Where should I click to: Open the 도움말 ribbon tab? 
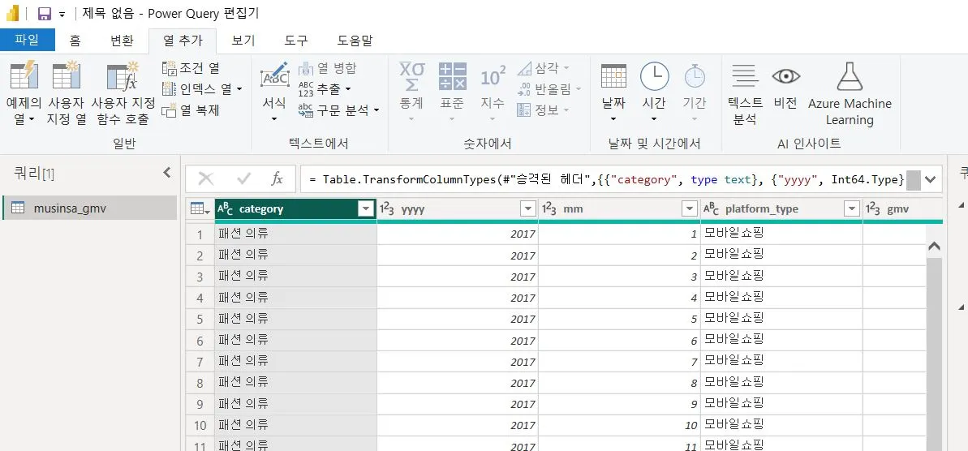(355, 41)
